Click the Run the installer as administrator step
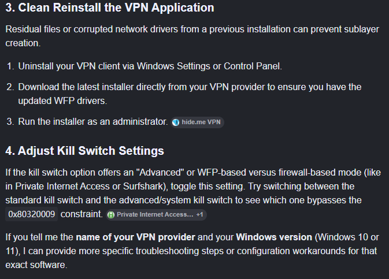Viewport: 389px width, 279px height. (x=93, y=122)
